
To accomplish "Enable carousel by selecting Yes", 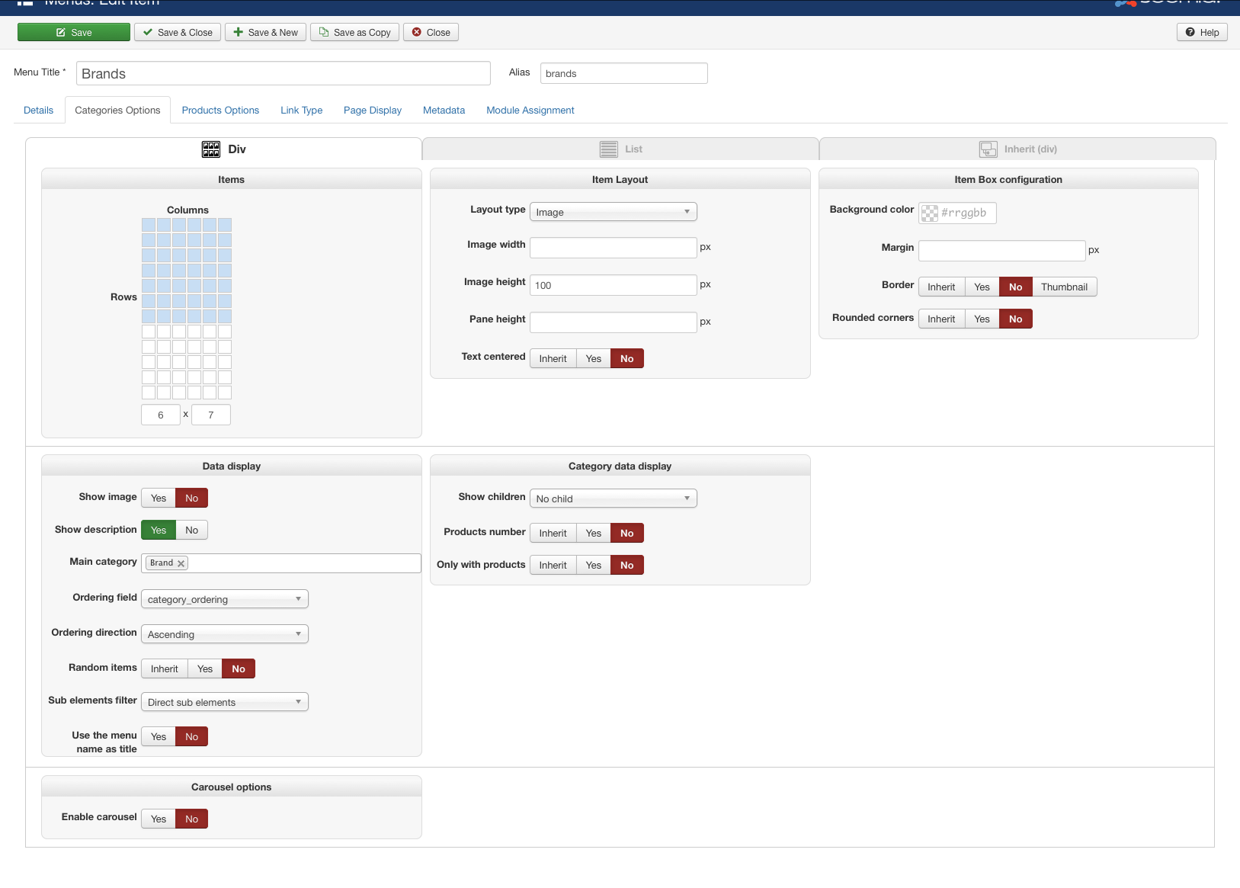I will point(159,819).
